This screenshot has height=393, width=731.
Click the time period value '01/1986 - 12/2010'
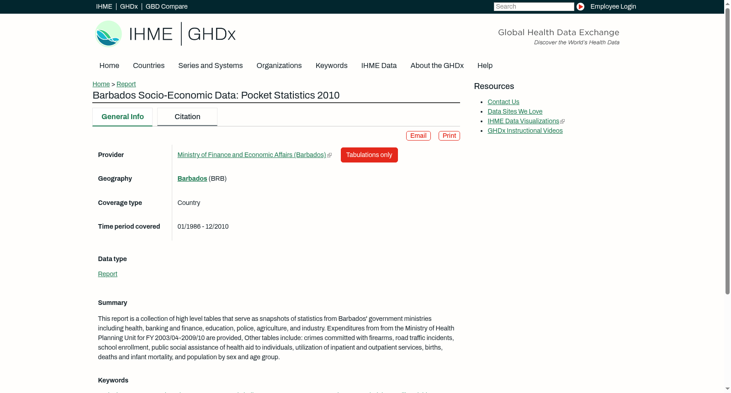[203, 227]
